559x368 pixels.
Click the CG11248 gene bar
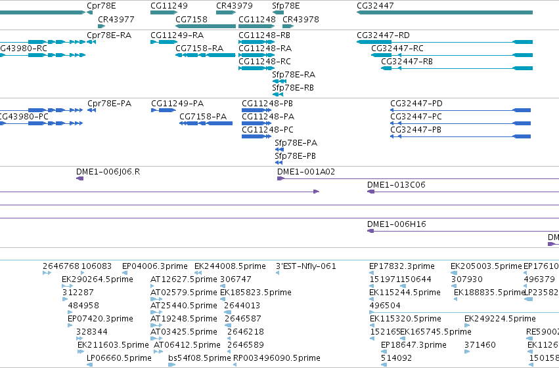[x=256, y=26]
